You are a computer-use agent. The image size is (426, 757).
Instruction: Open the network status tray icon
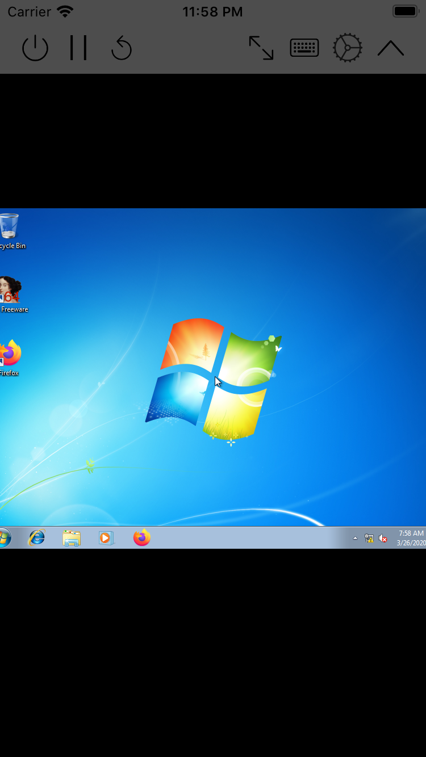point(369,538)
